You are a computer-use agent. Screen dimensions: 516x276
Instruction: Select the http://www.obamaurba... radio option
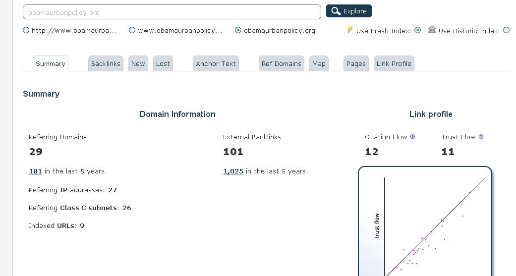[26, 30]
